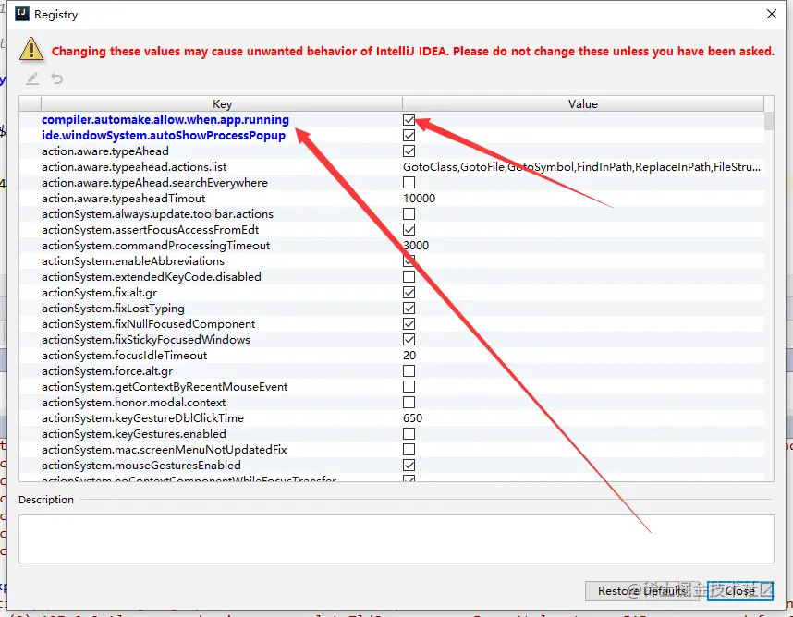
Task: Select the actionSystem.keyGestureDblClickTime key
Action: tap(142, 417)
